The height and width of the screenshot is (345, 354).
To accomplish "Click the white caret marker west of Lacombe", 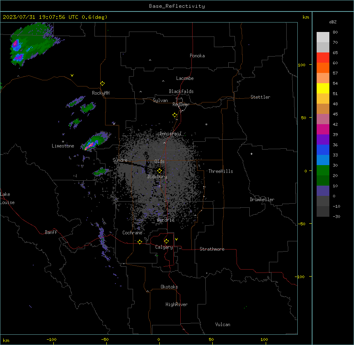I will pyautogui.click(x=163, y=81).
